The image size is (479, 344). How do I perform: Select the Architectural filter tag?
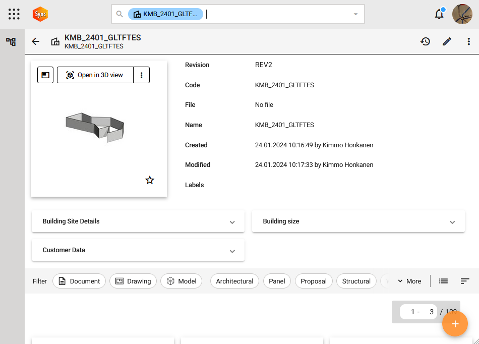pyautogui.click(x=234, y=281)
